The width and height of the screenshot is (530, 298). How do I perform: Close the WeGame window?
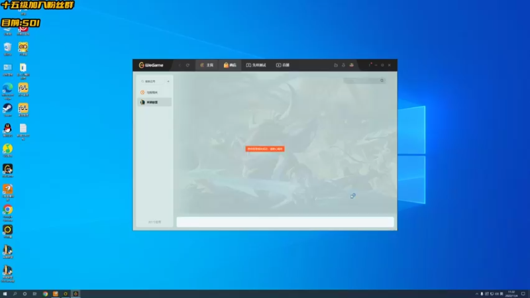[390, 65]
